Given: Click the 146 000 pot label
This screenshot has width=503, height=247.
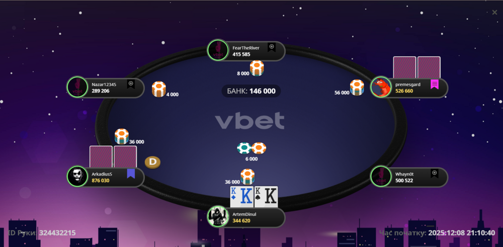Looking at the screenshot, I should point(251,91).
